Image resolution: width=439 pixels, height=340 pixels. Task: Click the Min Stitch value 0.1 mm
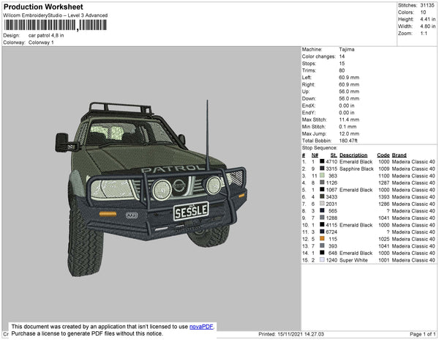click(x=348, y=127)
